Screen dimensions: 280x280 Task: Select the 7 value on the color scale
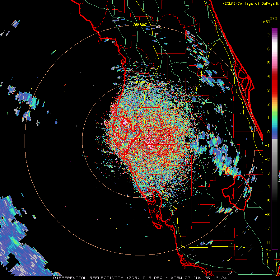click(268, 35)
